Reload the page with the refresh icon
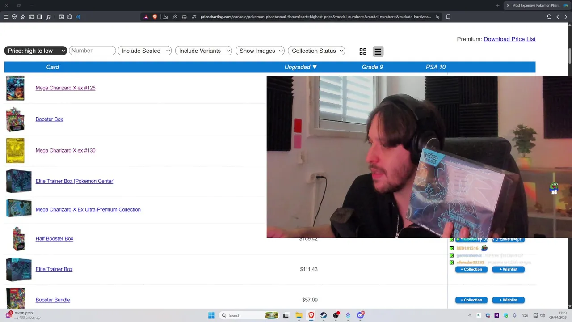Image resolution: width=572 pixels, height=322 pixels. [x=549, y=17]
